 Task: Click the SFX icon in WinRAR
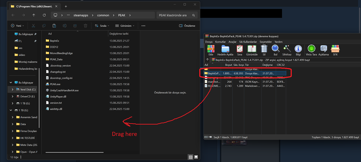[x=335, y=49]
